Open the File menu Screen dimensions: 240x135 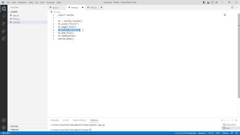click(x=8, y=3)
